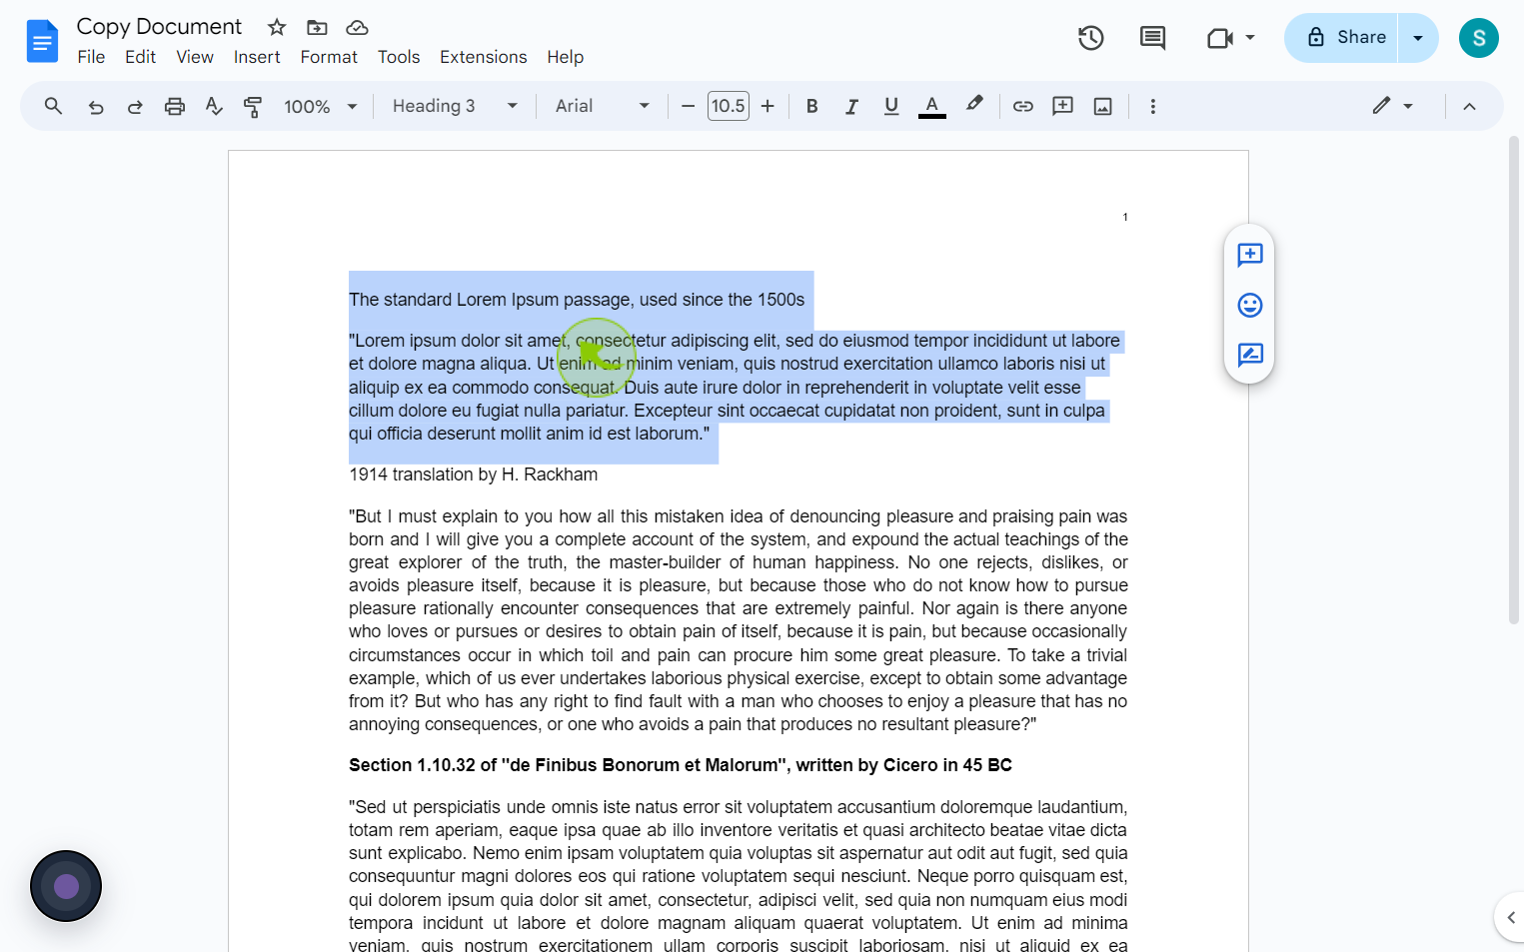Open the text color picker

coord(932,106)
